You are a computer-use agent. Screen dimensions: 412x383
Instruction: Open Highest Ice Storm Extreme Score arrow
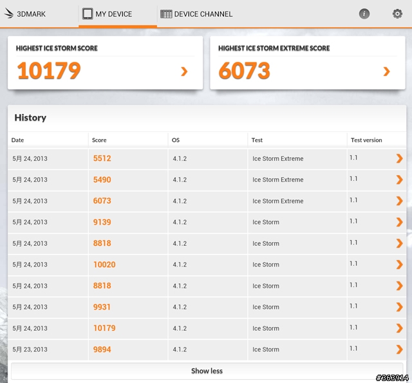386,71
